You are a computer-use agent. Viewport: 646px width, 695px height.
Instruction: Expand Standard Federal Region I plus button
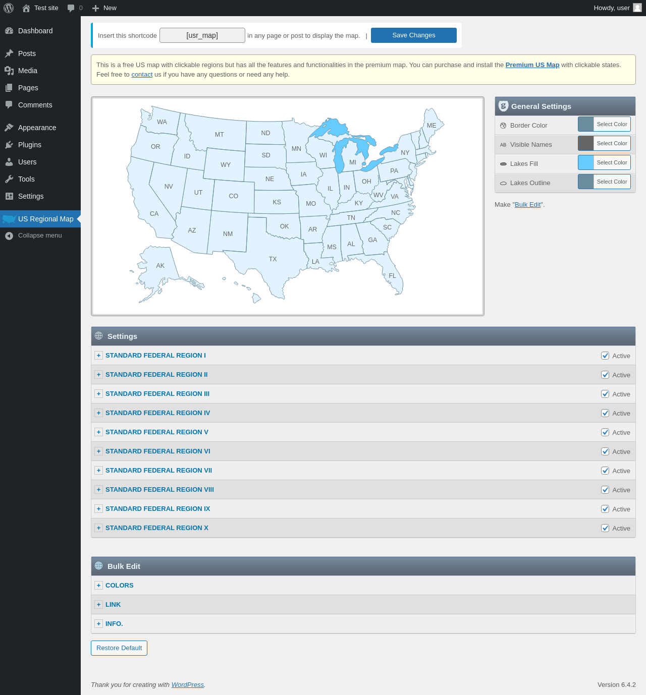(x=99, y=356)
